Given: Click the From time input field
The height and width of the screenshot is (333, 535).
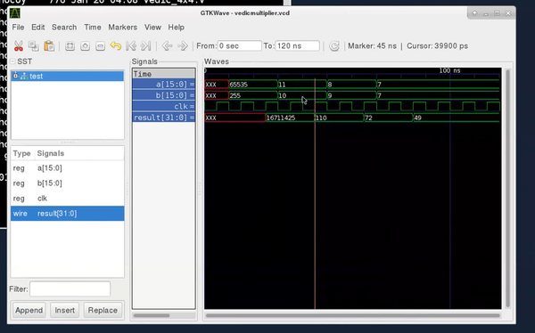Looking at the screenshot, I should click(239, 46).
